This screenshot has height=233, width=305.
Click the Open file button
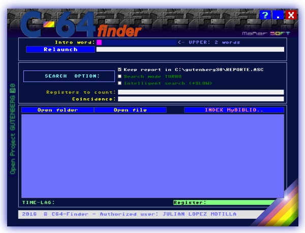130,110
